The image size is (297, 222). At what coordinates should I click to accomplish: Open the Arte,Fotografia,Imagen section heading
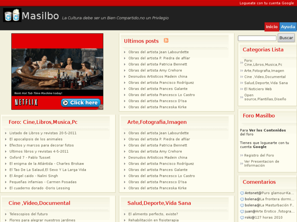coord(157,122)
